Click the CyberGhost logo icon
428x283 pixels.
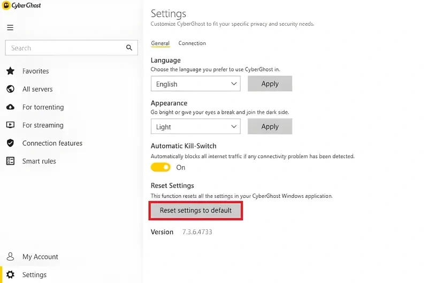6,5
